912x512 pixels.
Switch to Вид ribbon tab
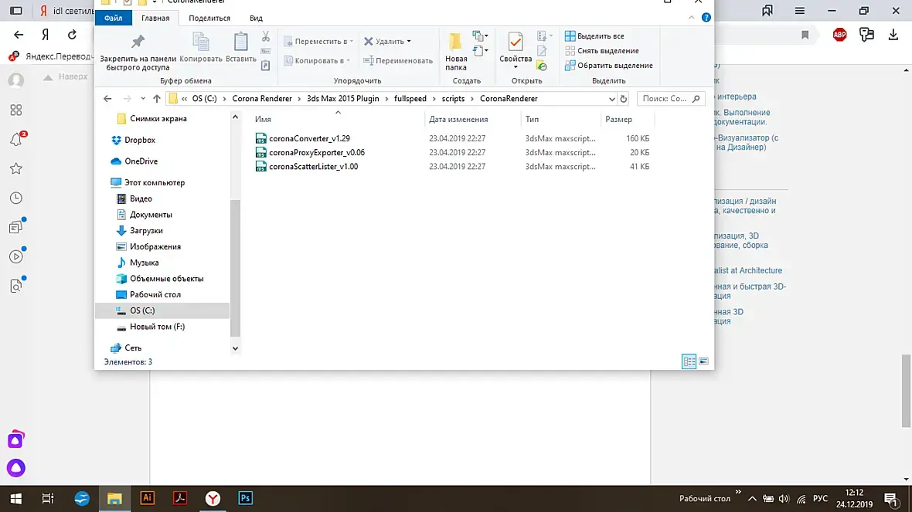pyautogui.click(x=256, y=18)
